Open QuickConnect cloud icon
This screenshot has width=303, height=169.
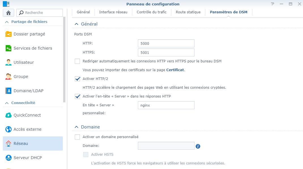(x=8, y=115)
